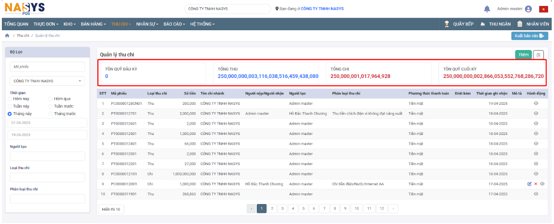Click the home icon in the breadcrumb
The width and height of the screenshot is (554, 224).
(x=7, y=36)
